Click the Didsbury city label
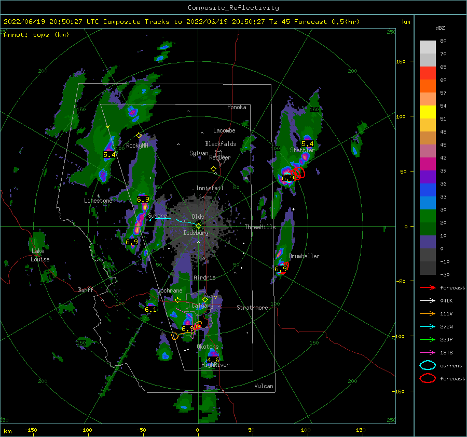The image size is (467, 437). [196, 233]
